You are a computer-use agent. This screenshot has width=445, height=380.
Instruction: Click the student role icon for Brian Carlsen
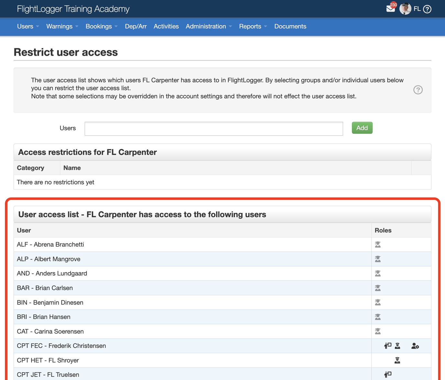tap(377, 288)
